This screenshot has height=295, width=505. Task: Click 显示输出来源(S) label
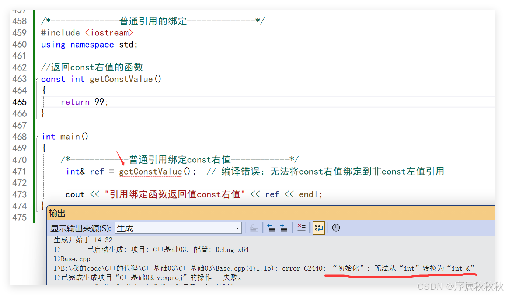[81, 229]
